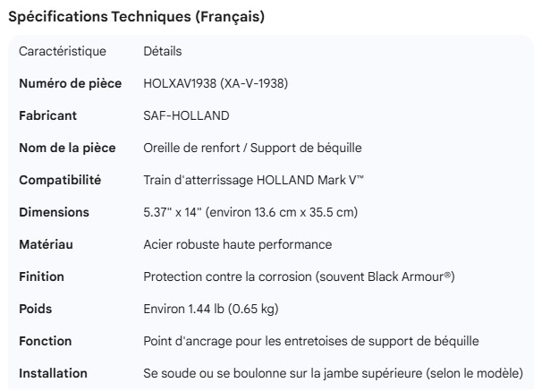542x391 pixels.
Task: Select the Compatibilité row label
Action: [x=60, y=181]
